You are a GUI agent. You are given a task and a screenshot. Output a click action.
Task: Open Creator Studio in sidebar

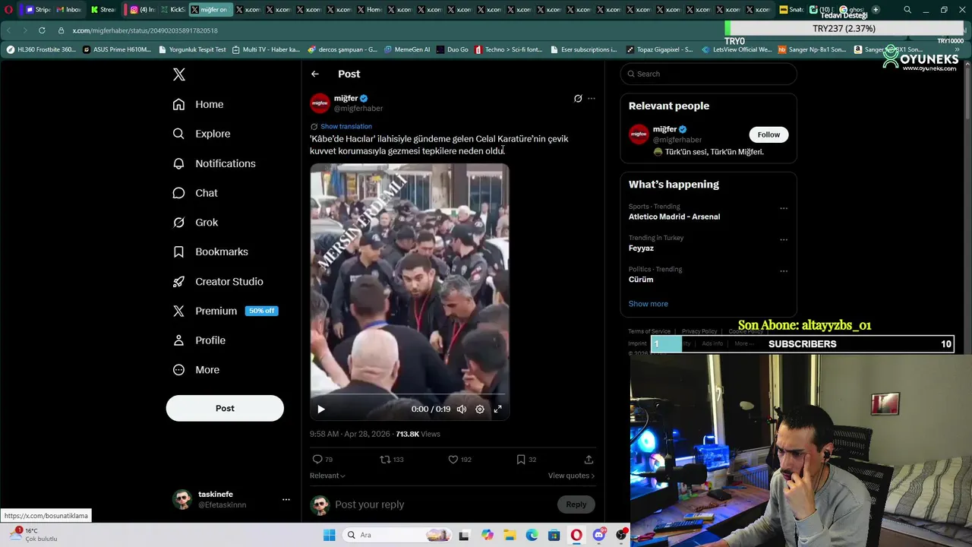click(x=218, y=281)
